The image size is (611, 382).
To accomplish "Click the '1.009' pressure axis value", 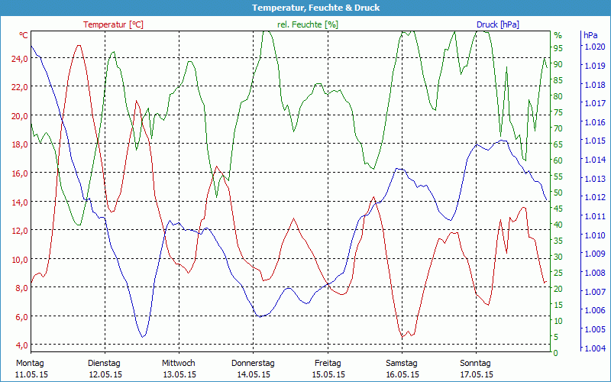I will [593, 254].
